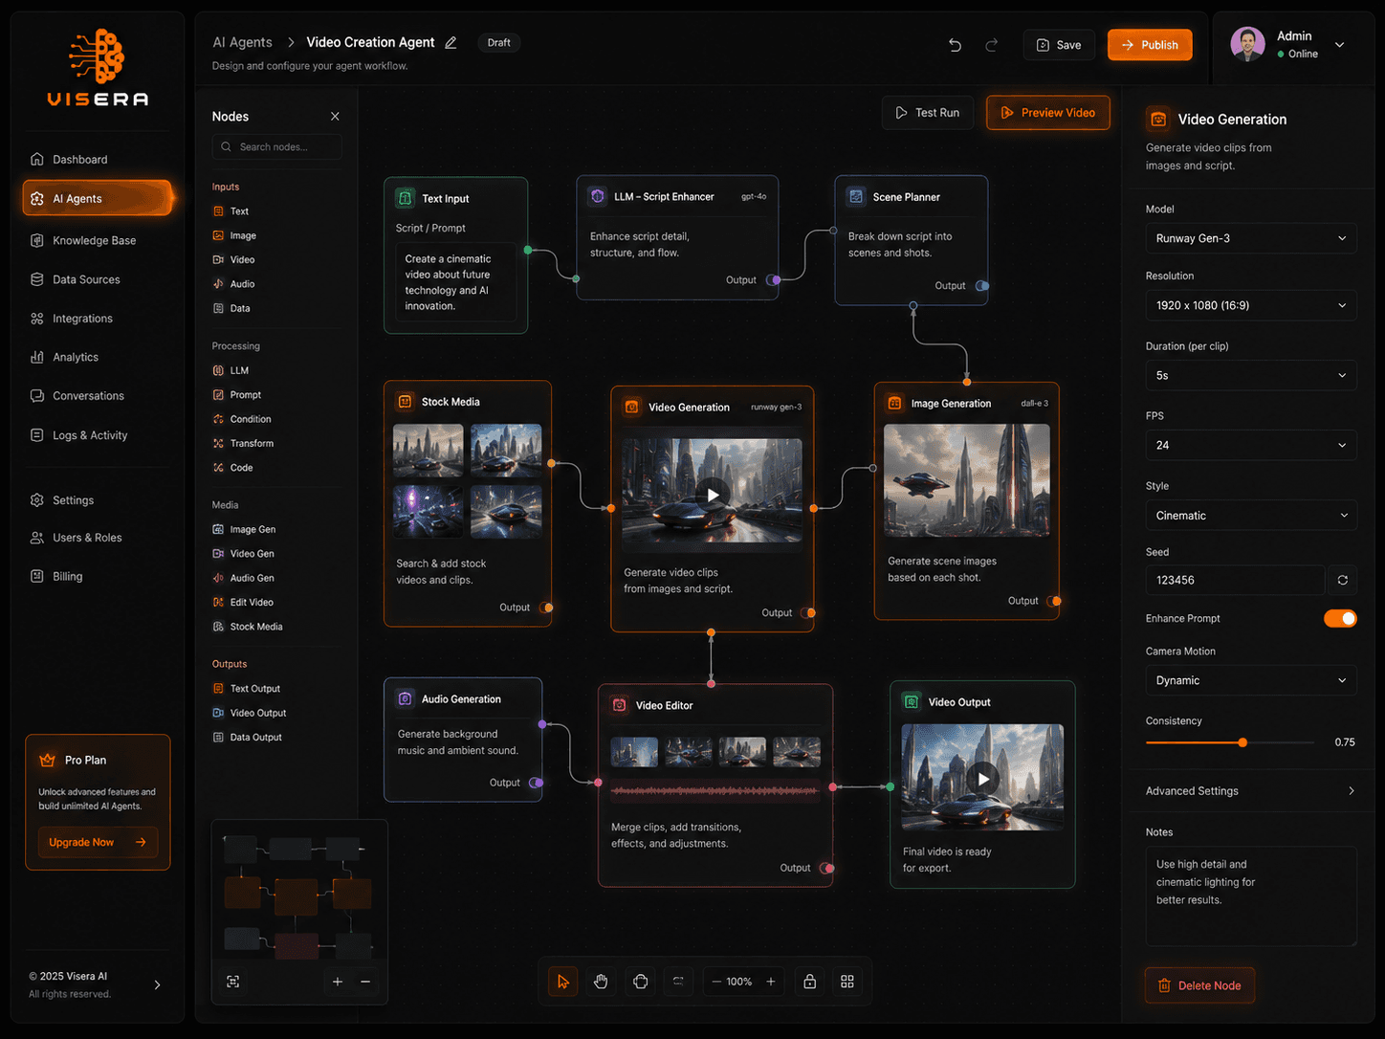Image resolution: width=1385 pixels, height=1039 pixels.
Task: Open the Camera Motion dropdown
Action: coord(1251,680)
